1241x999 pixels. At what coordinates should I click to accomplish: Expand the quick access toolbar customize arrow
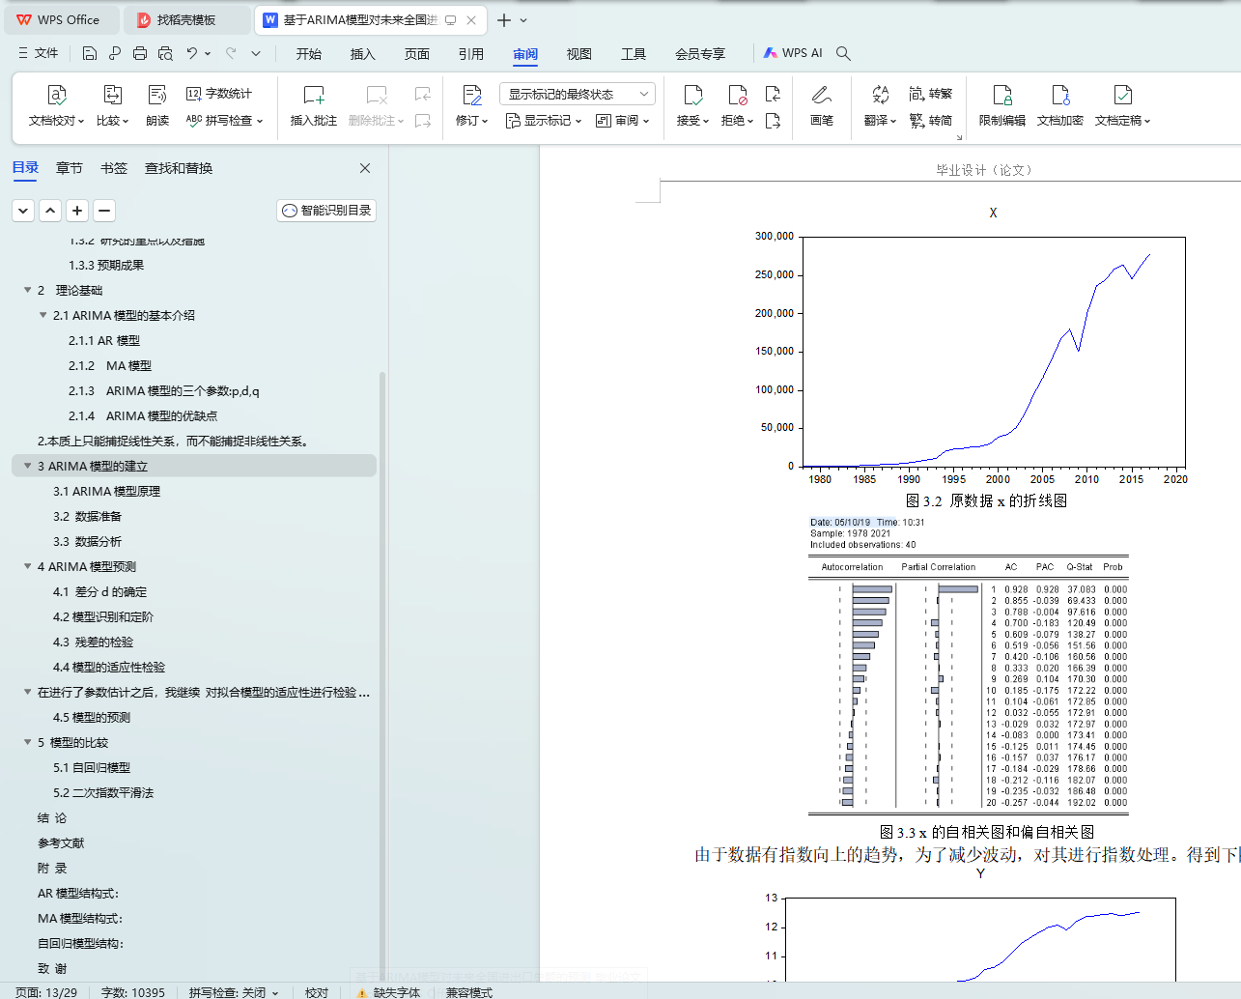point(256,53)
